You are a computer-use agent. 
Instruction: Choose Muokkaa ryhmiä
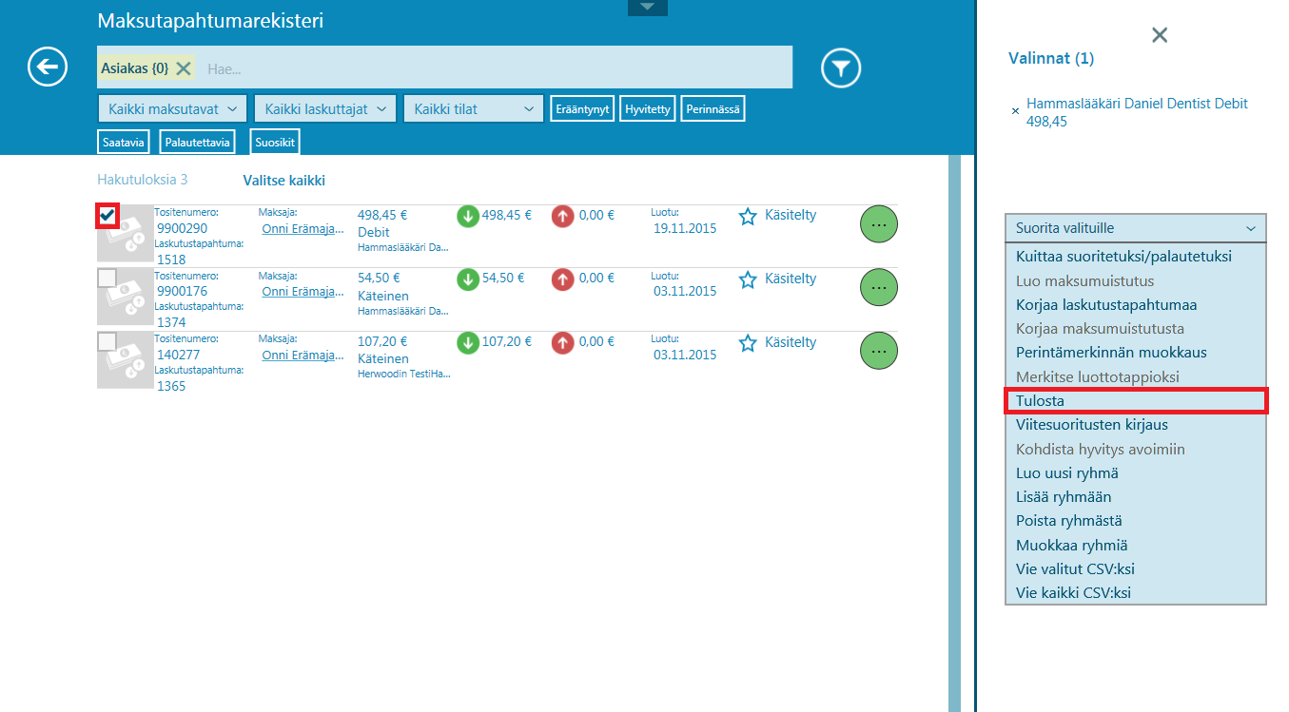pos(1136,546)
